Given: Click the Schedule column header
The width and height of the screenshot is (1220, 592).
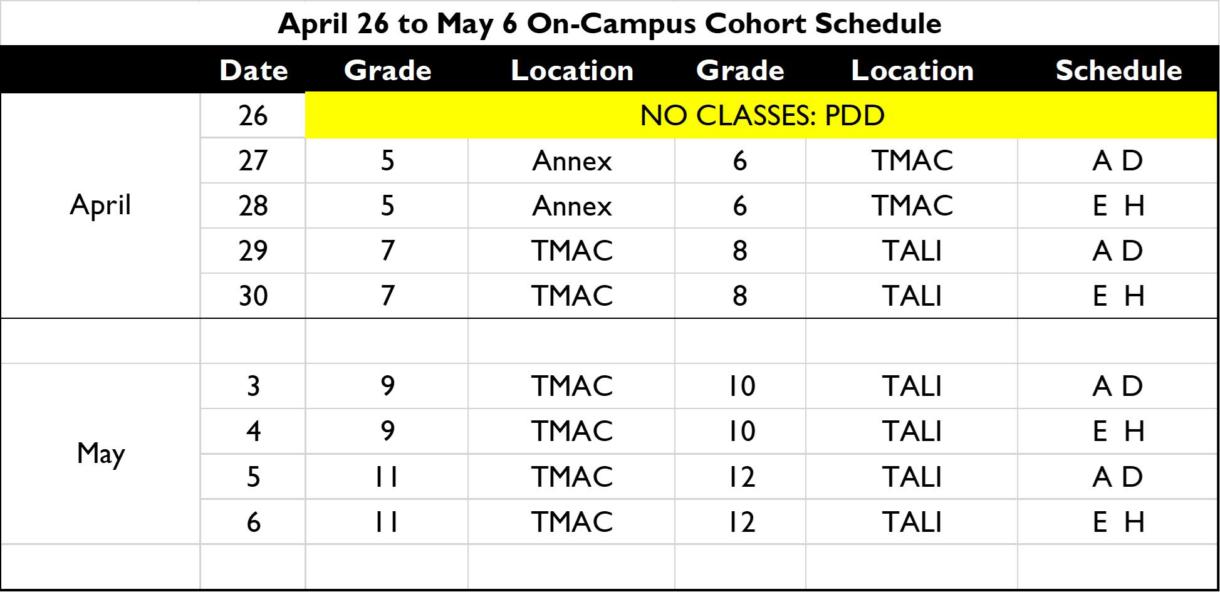Looking at the screenshot, I should coord(1118,70).
